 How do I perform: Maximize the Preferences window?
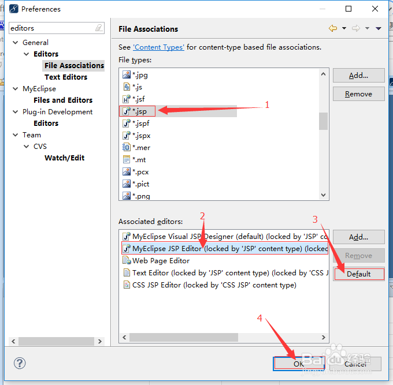point(348,9)
